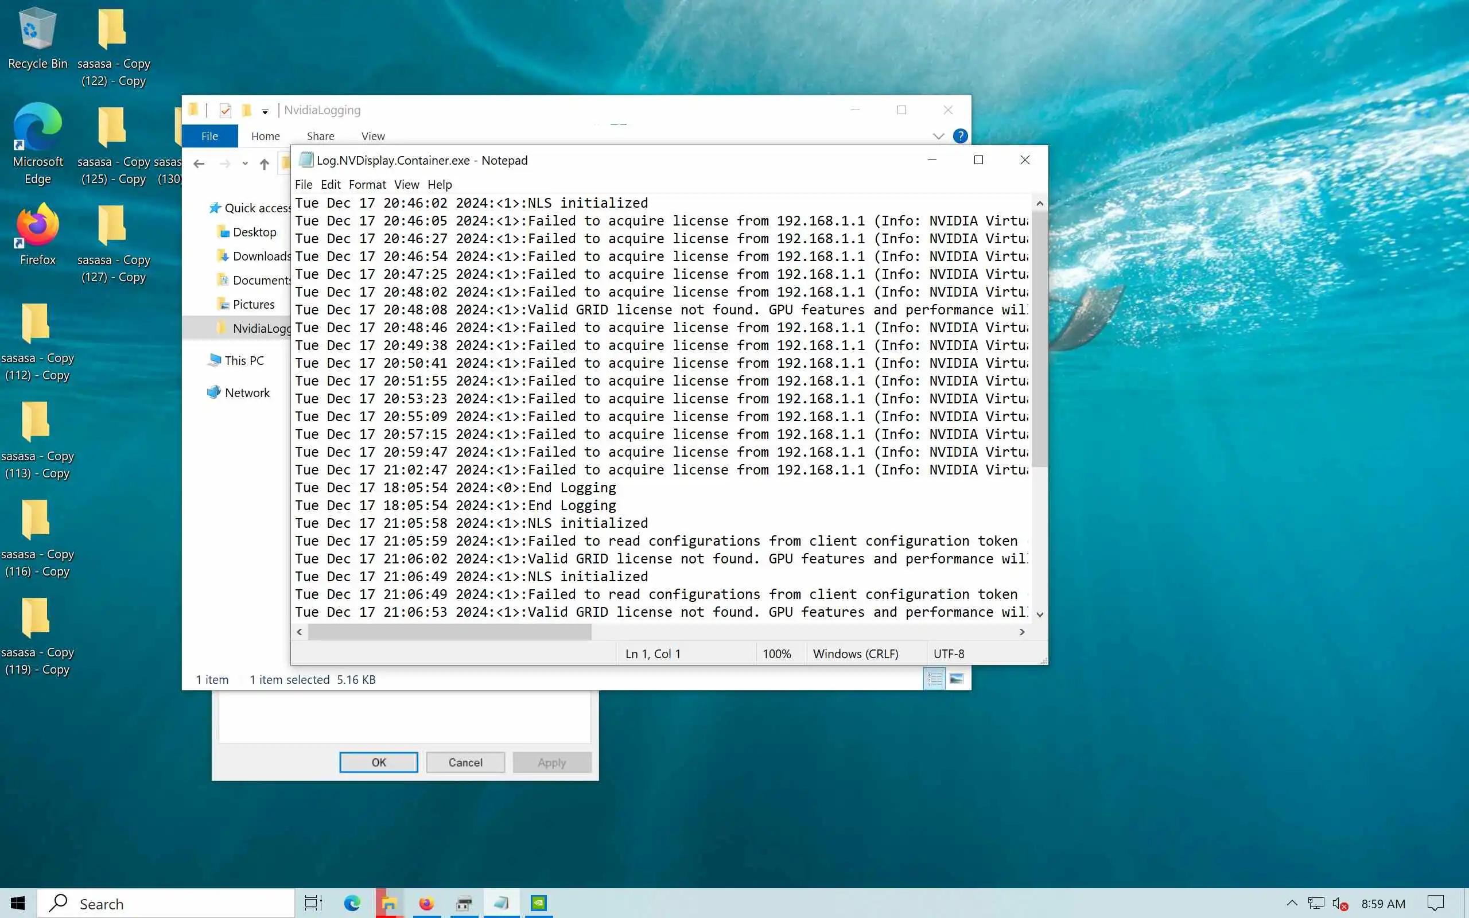Open the quick access toolbar dropdown arrow

(x=265, y=111)
